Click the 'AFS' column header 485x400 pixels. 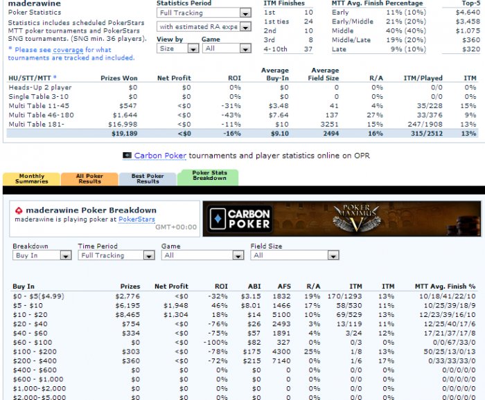pos(284,287)
